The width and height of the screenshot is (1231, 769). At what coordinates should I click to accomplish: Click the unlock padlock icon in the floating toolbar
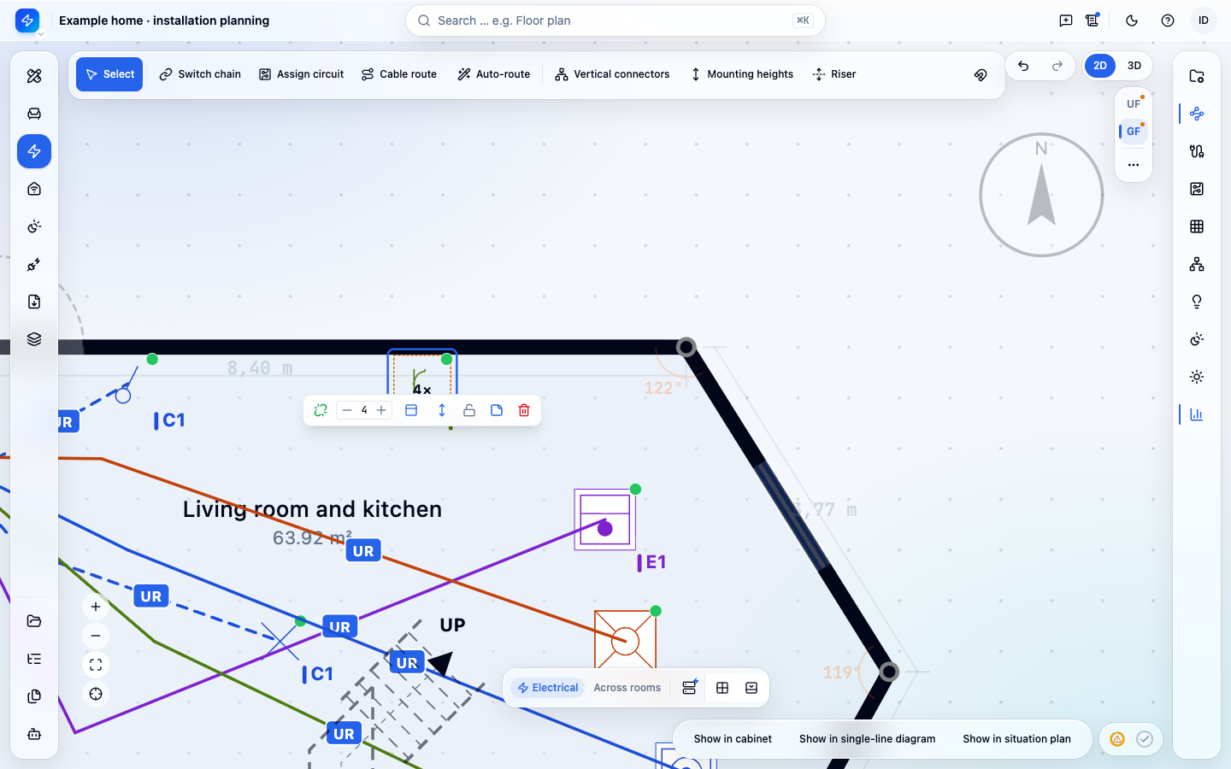pos(469,410)
